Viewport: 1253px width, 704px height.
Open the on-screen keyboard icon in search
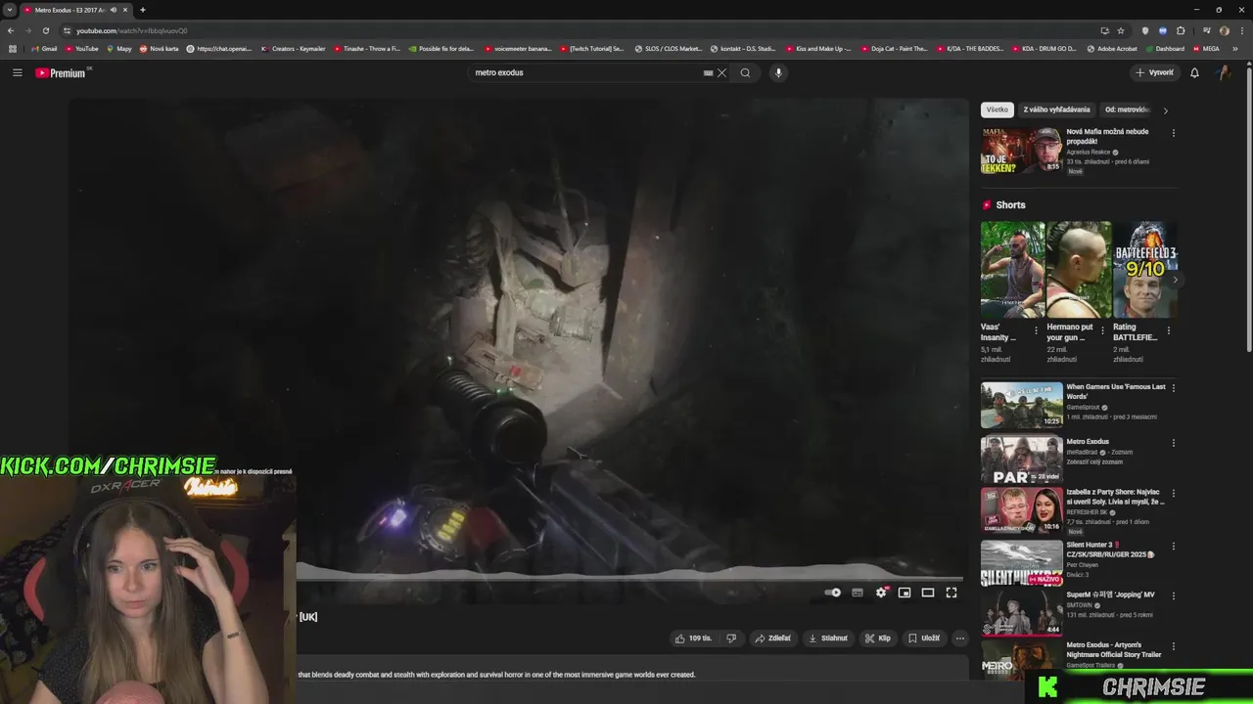[x=708, y=72]
